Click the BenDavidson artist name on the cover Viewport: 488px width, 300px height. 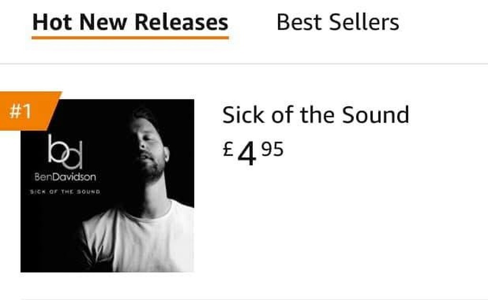(65, 177)
